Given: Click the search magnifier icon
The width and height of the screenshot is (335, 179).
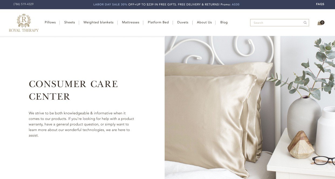Looking at the screenshot, I should pyautogui.click(x=305, y=23).
